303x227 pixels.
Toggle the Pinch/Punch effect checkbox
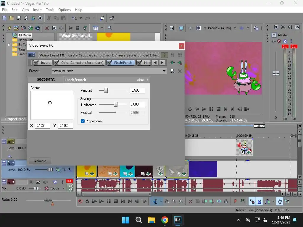point(109,63)
